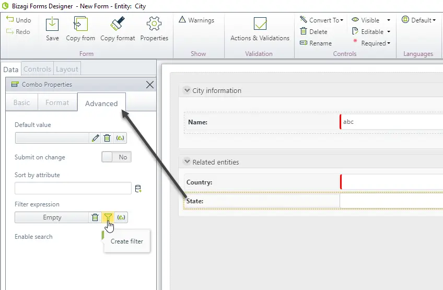Click the Sort by attribute field
443x290 pixels.
point(73,188)
